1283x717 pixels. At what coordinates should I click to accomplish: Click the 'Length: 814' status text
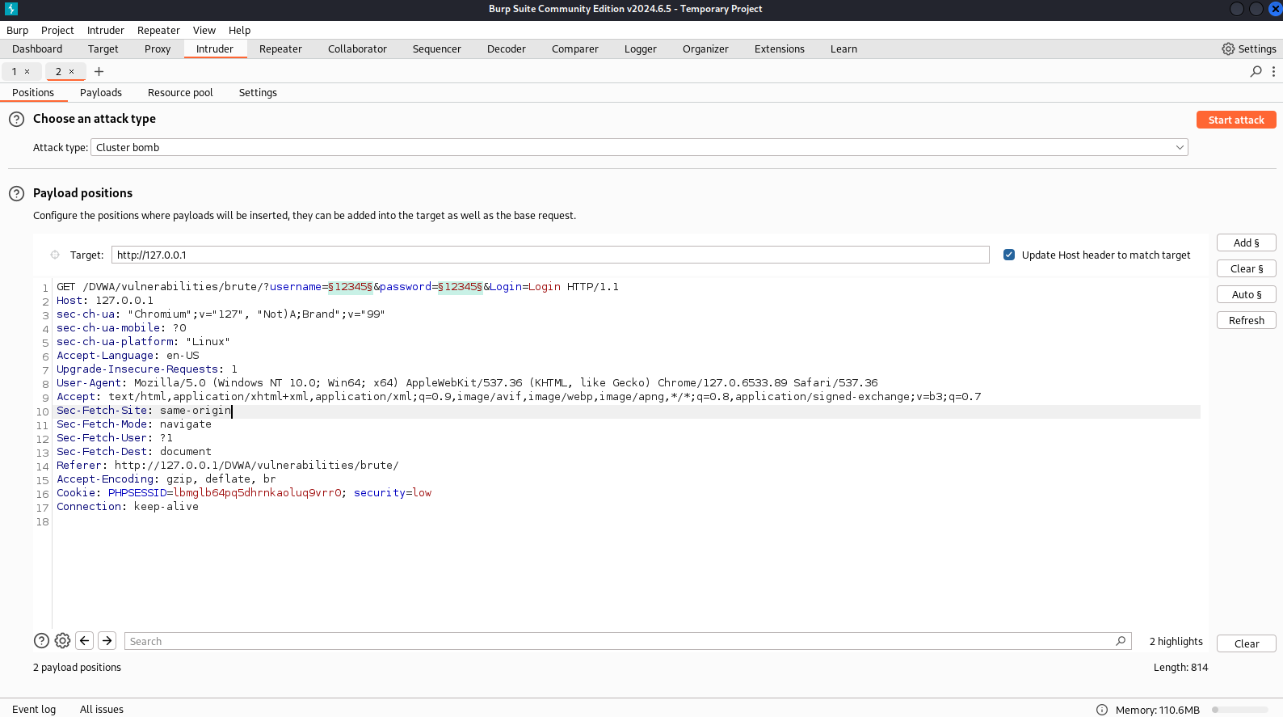click(1180, 667)
